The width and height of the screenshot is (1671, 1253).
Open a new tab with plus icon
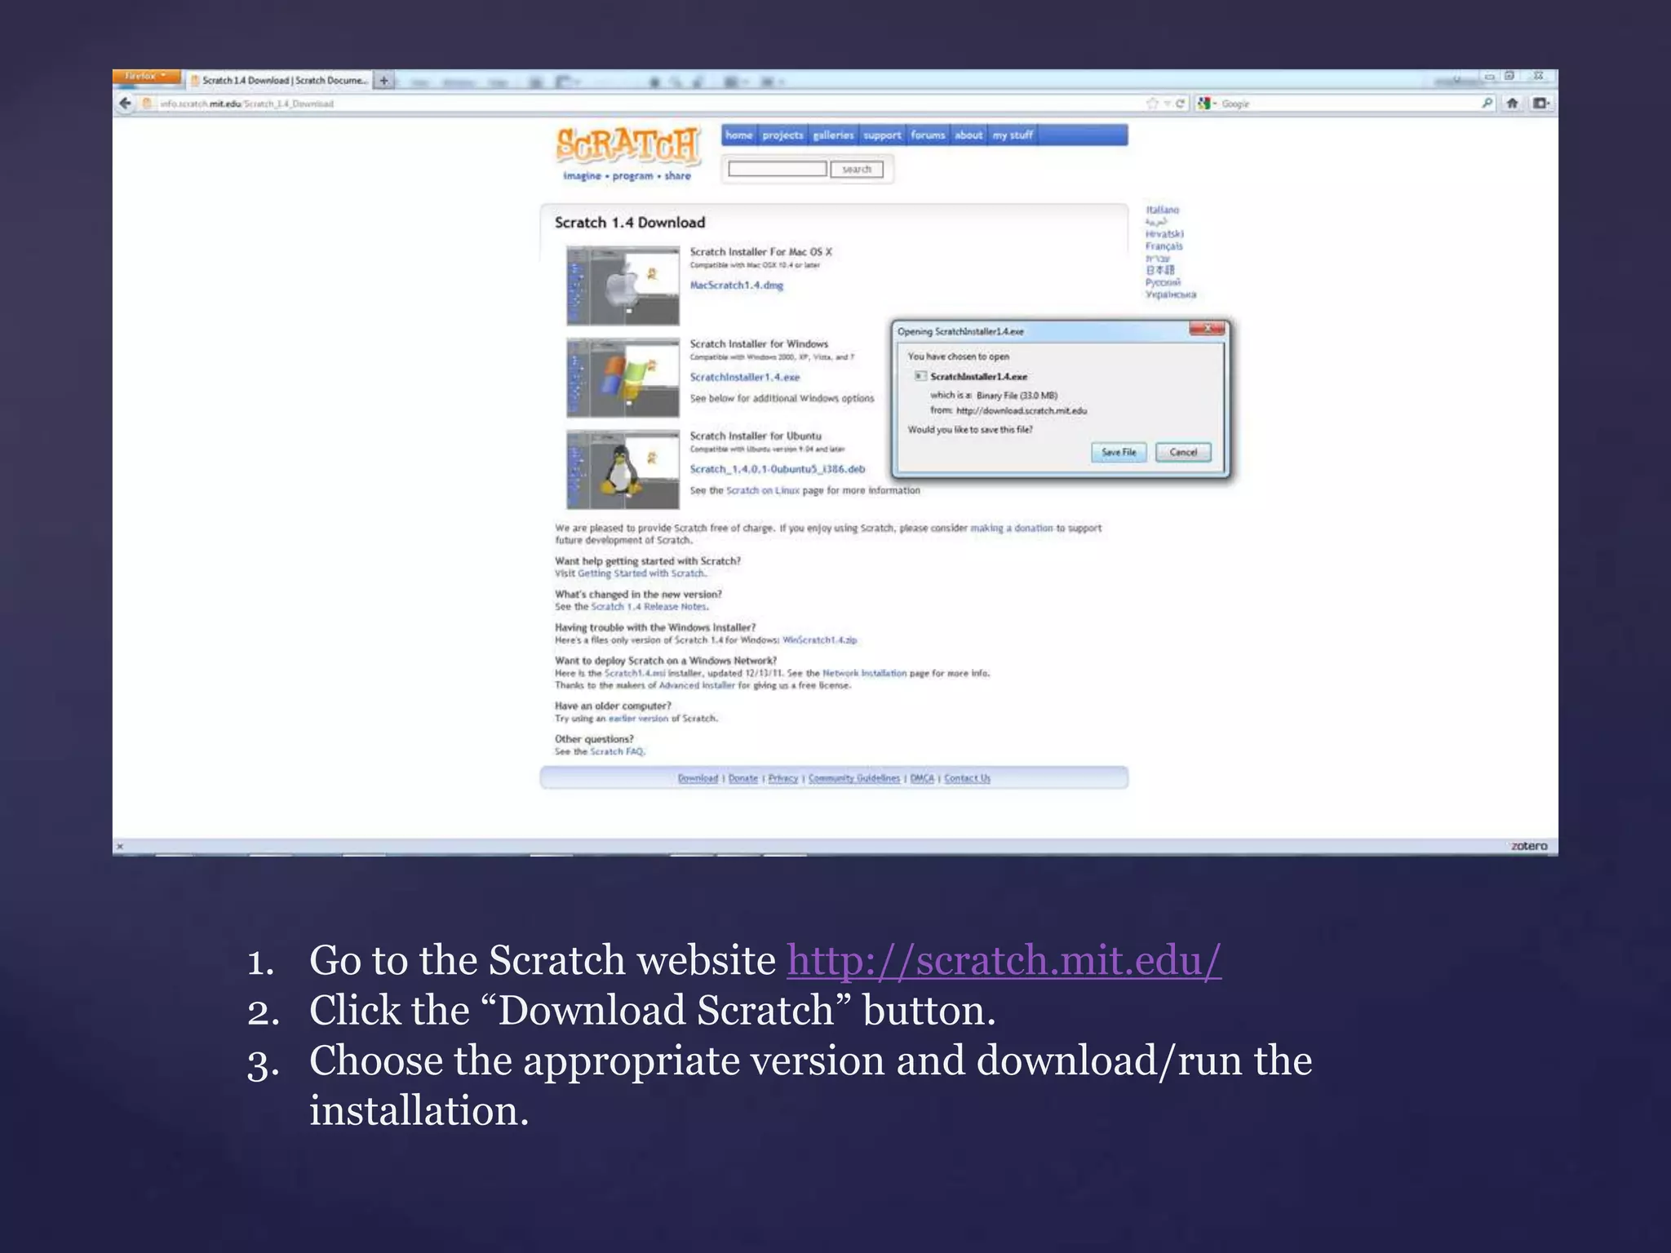tap(383, 80)
